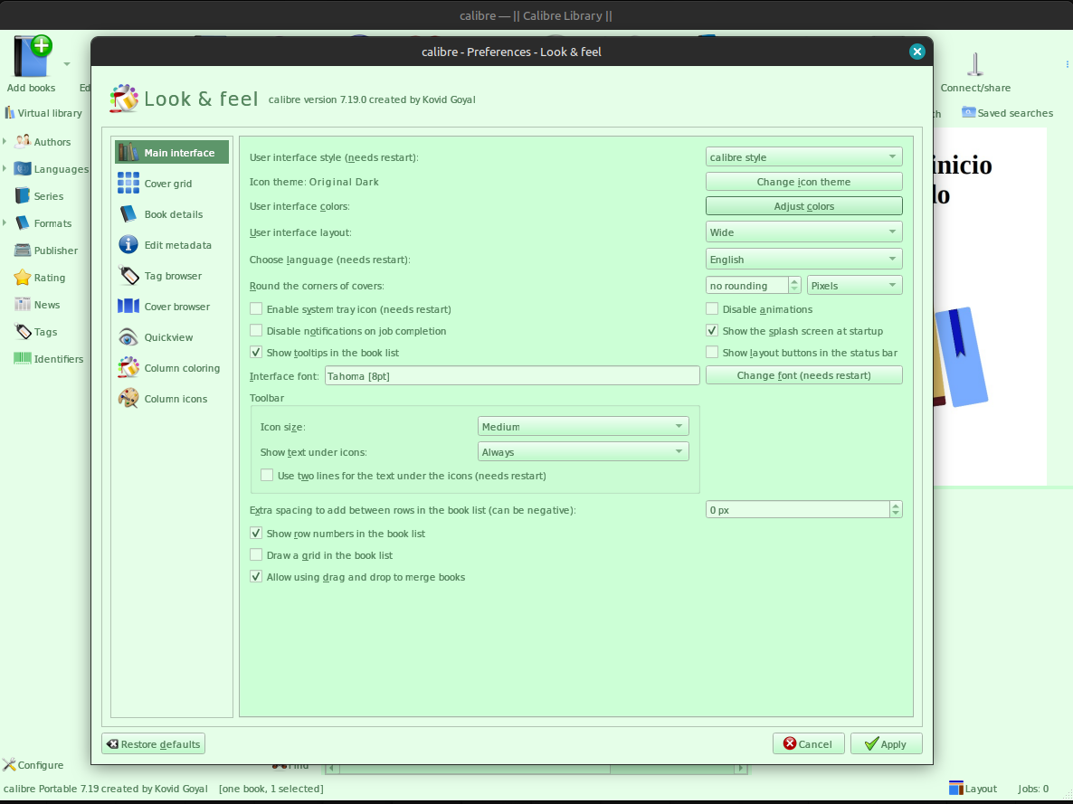
Task: Click the Series book icon
Action: (x=23, y=195)
